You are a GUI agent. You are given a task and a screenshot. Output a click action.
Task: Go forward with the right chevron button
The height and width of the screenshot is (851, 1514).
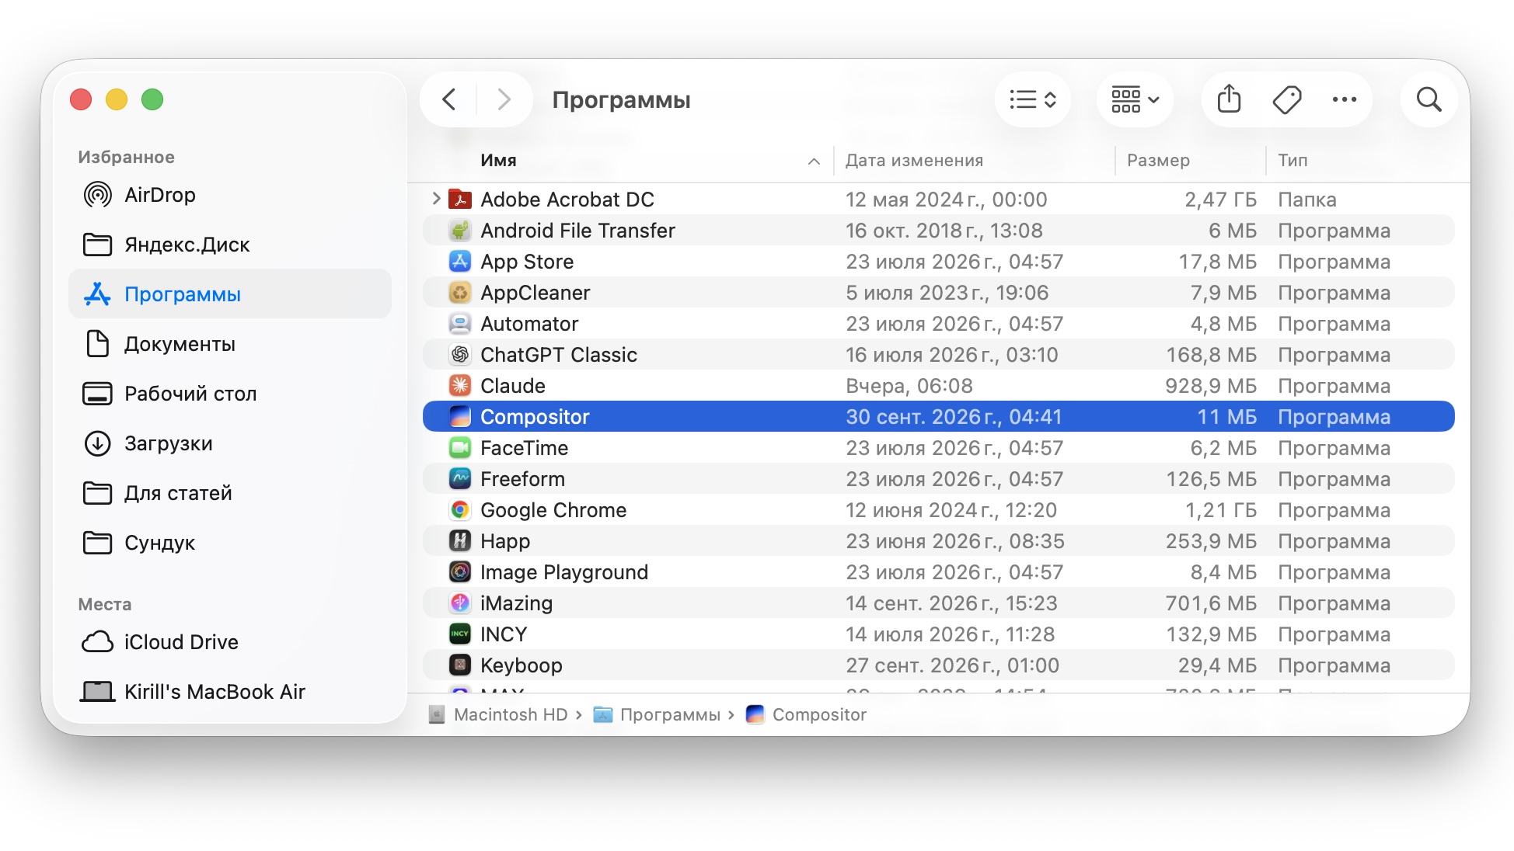504,99
